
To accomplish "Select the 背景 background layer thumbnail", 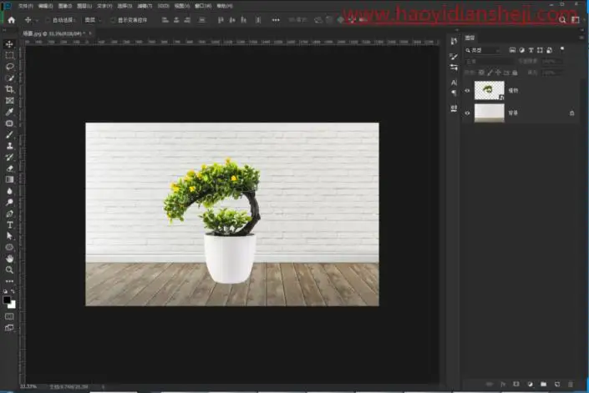I will tap(489, 113).
